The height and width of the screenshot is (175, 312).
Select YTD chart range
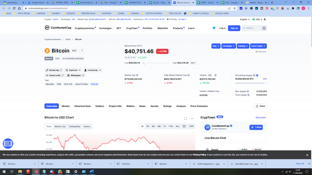click(171, 126)
